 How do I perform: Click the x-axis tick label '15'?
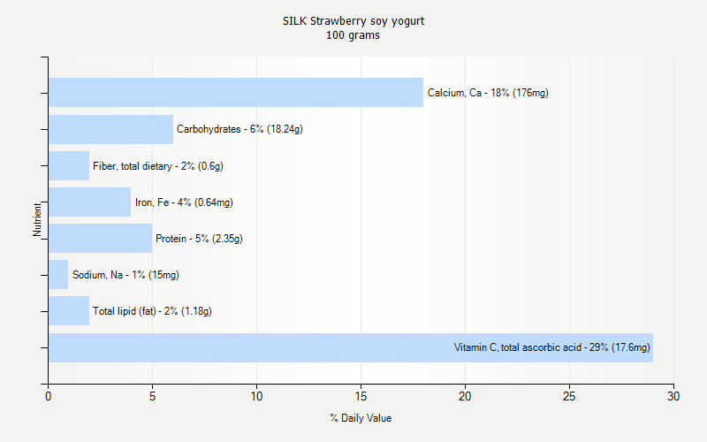pyautogui.click(x=361, y=396)
